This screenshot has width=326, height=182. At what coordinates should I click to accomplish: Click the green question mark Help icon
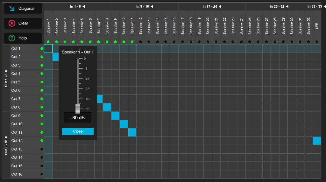pyautogui.click(x=12, y=38)
